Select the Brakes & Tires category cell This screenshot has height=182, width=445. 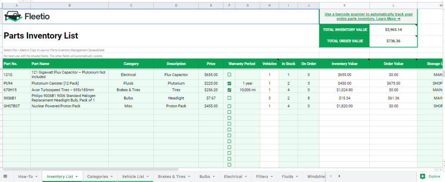point(131,90)
